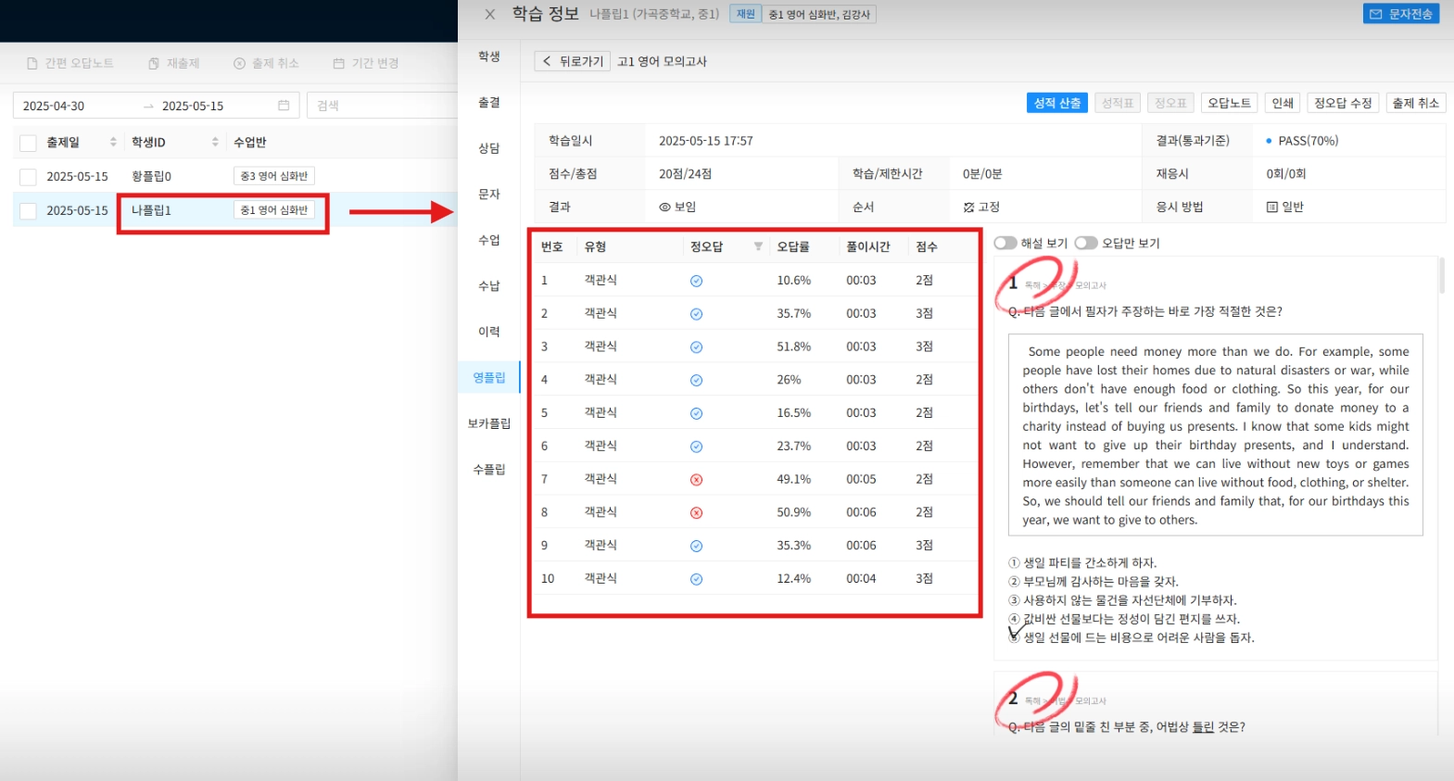
Task: Click the 정오표 button
Action: click(x=1170, y=103)
